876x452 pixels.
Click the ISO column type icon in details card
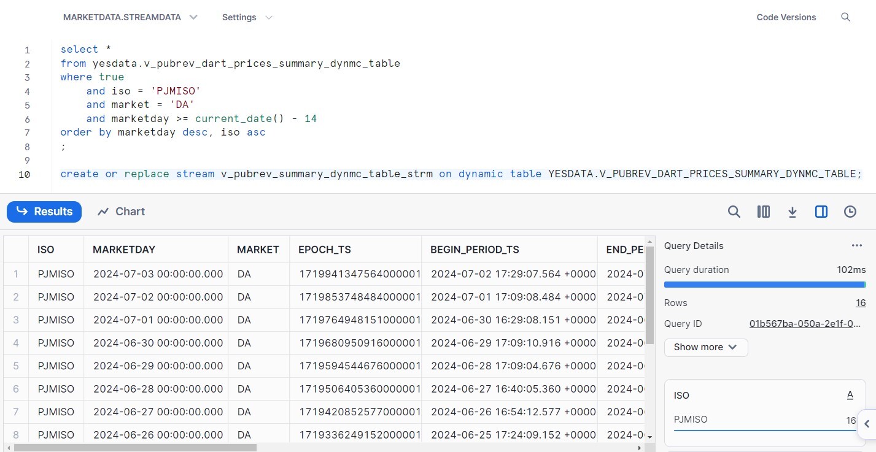(x=850, y=396)
